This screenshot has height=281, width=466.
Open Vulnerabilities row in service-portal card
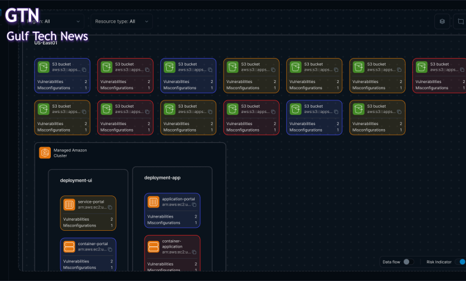pos(88,219)
